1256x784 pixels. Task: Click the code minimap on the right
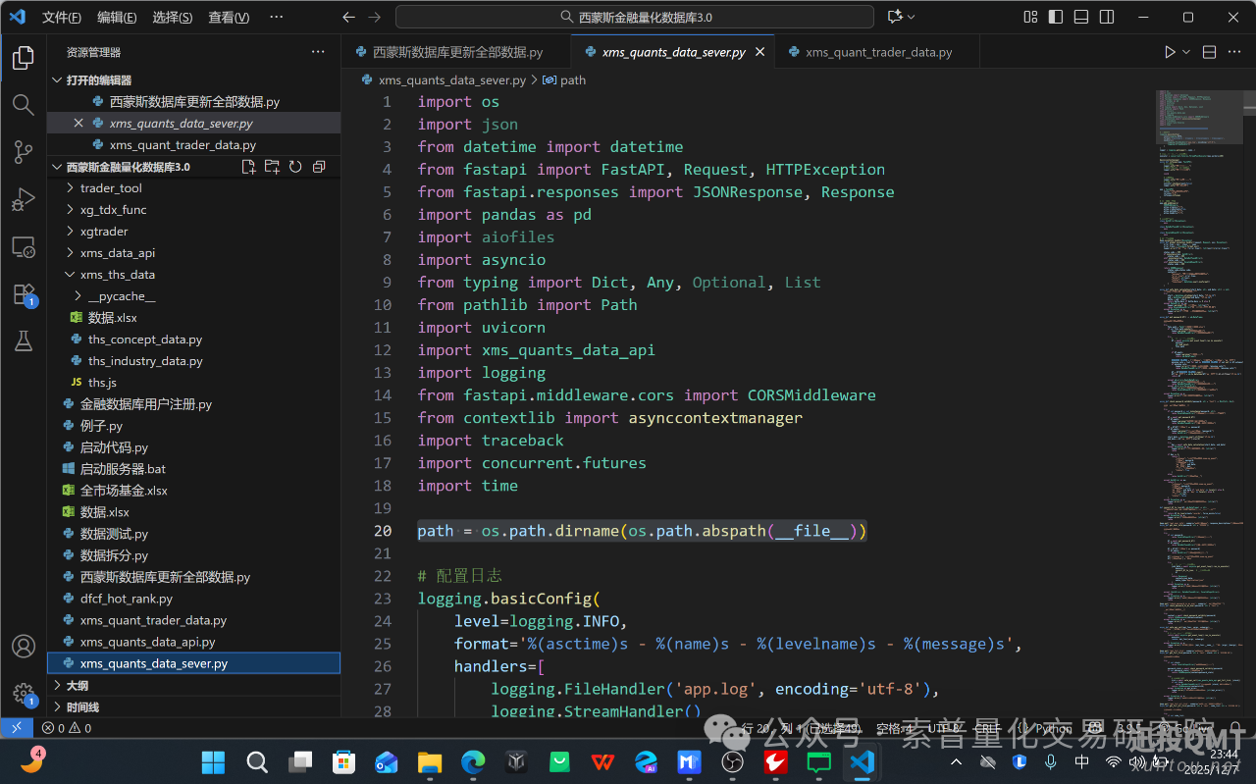1197,294
